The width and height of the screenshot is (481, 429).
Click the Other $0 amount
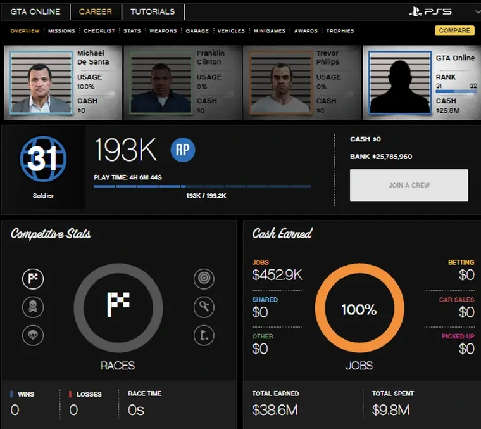pos(260,349)
